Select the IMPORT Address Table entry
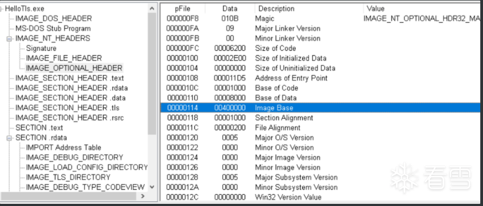The height and width of the screenshot is (206, 483). click(x=63, y=148)
